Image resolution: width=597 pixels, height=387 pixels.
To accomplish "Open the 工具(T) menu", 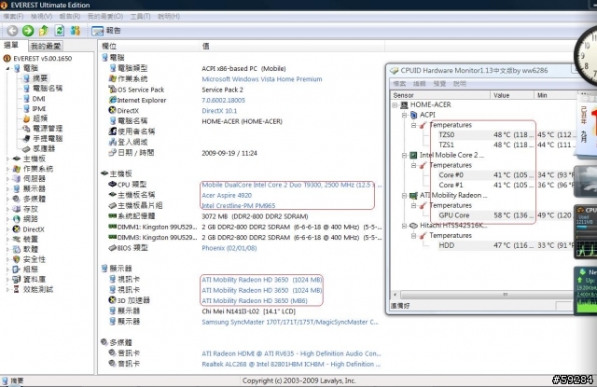I will [140, 17].
